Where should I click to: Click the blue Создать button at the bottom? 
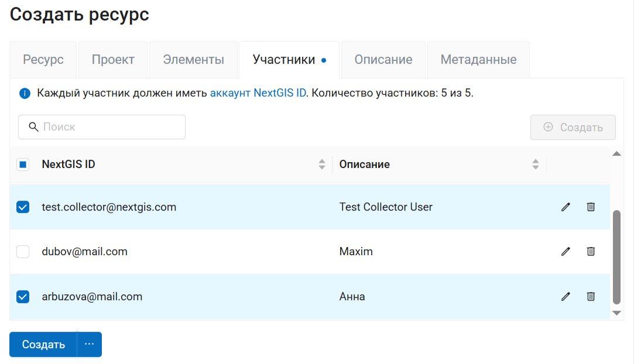[43, 345]
